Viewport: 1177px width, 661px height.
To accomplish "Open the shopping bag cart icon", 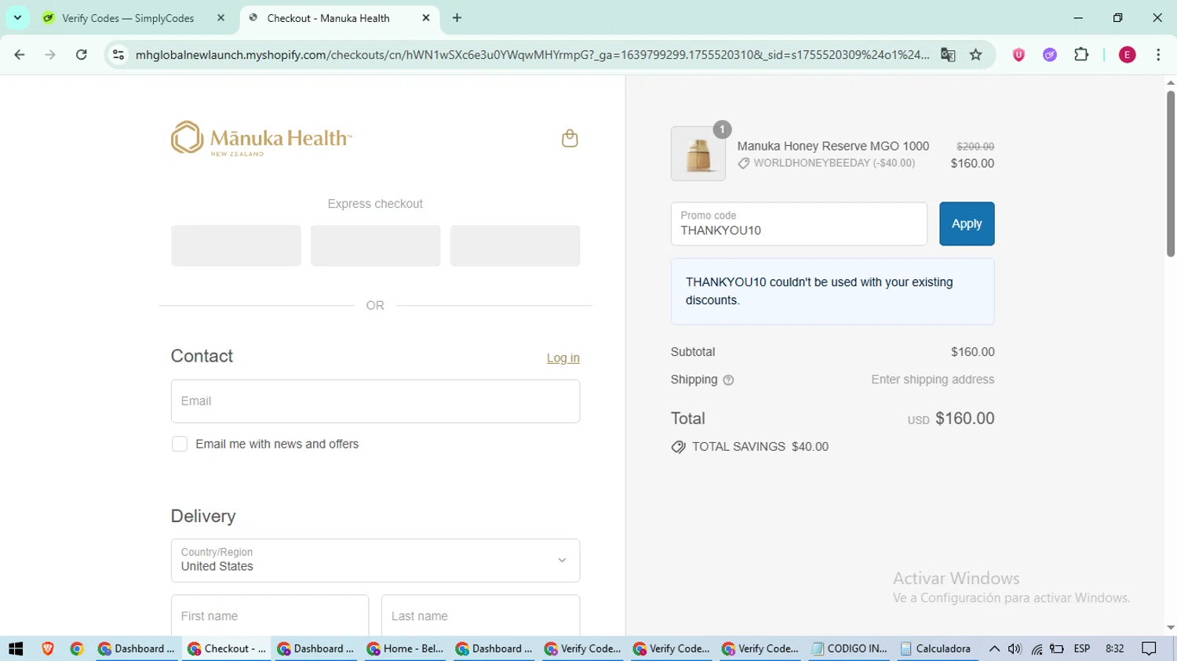I will (x=570, y=139).
